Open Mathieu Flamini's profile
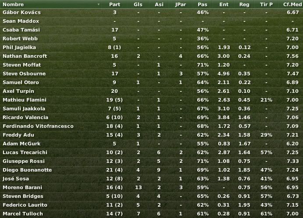This screenshot has width=303, height=218. pyautogui.click(x=25, y=100)
